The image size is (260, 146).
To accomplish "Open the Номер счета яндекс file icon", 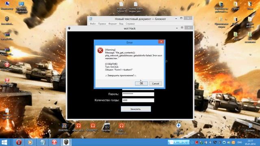I will point(136,7).
